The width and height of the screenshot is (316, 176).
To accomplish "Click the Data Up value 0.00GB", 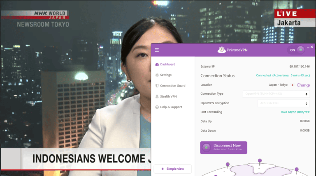I will (x=305, y=121).
